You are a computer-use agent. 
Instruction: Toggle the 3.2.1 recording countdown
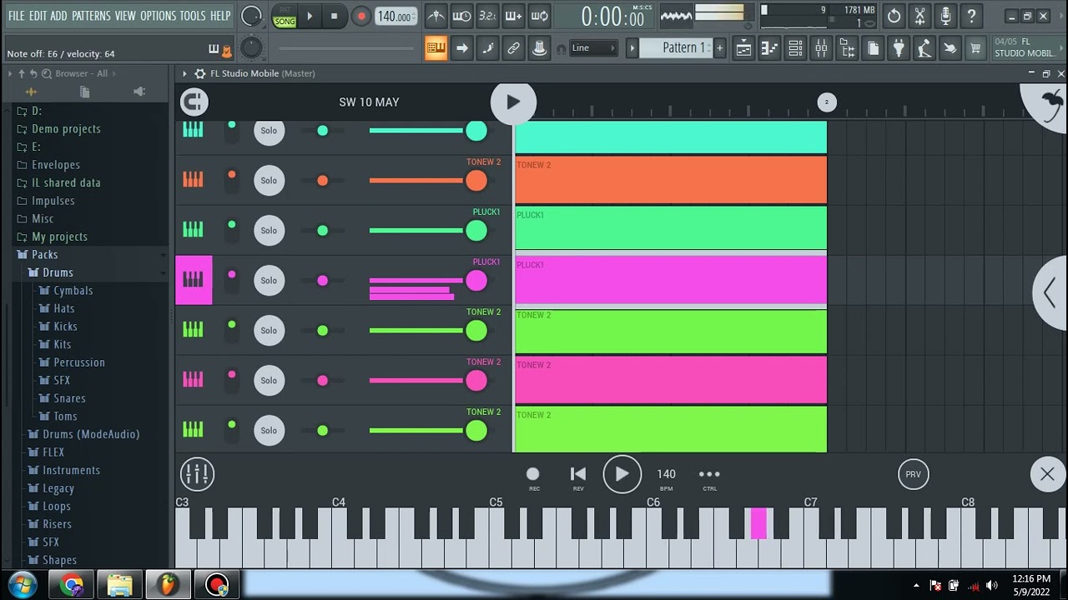click(x=487, y=16)
